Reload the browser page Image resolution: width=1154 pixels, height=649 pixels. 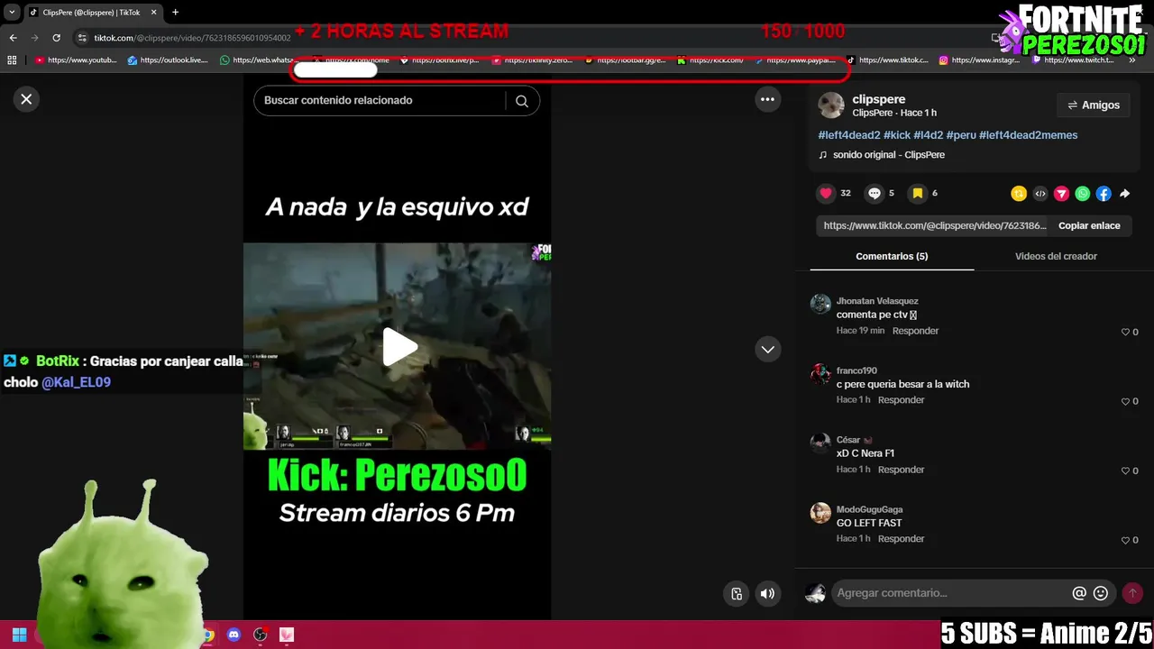56,38
